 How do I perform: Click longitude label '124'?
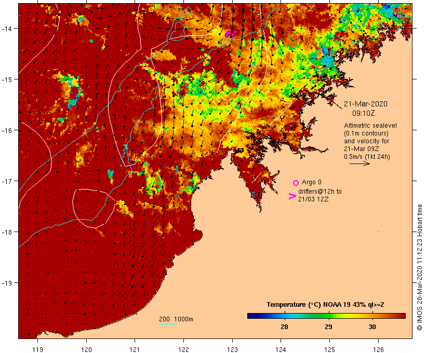(x=281, y=350)
